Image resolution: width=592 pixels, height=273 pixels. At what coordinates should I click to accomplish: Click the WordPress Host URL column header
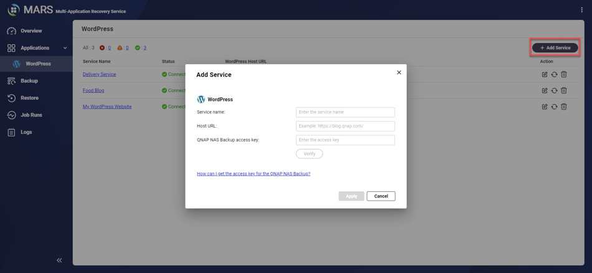click(x=246, y=62)
